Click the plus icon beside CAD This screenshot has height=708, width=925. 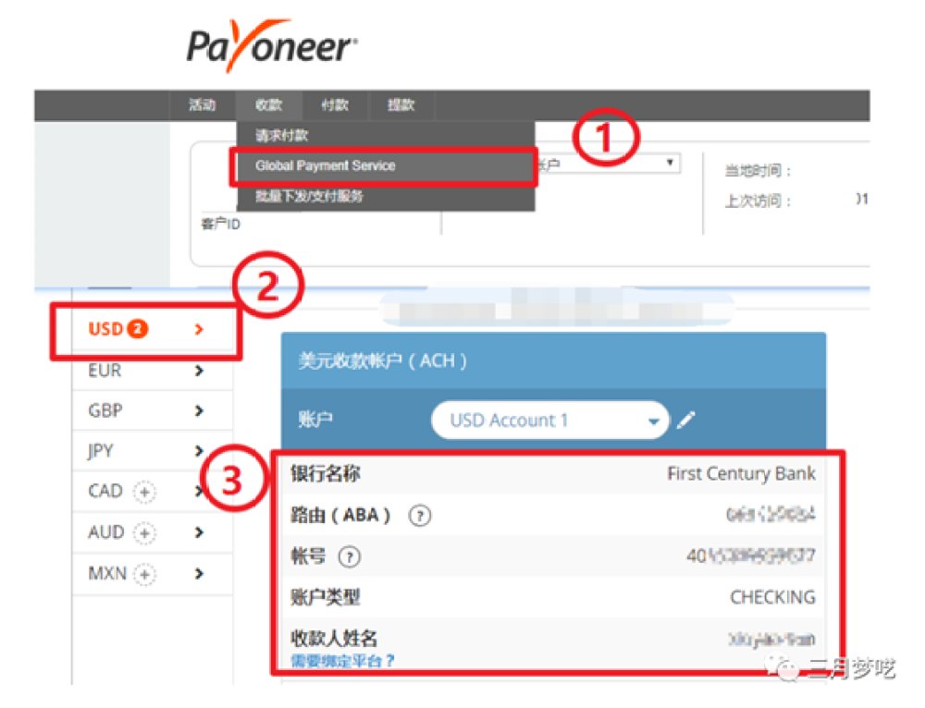(144, 491)
